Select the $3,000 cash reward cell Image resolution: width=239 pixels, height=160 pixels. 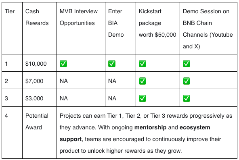pos(40,98)
